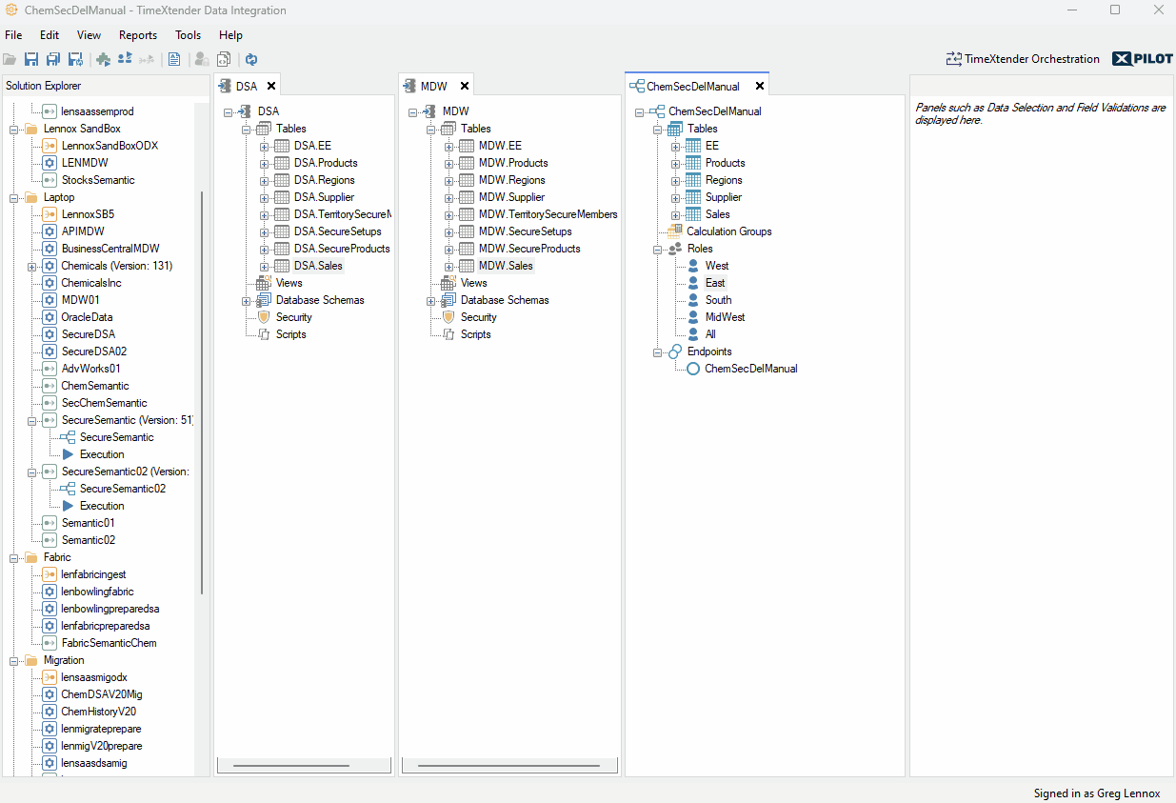The height and width of the screenshot is (803, 1176).
Task: Select DSA.SecureProducts table
Action: point(342,249)
